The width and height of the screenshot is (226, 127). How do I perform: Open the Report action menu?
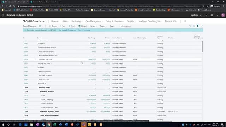point(103,26)
